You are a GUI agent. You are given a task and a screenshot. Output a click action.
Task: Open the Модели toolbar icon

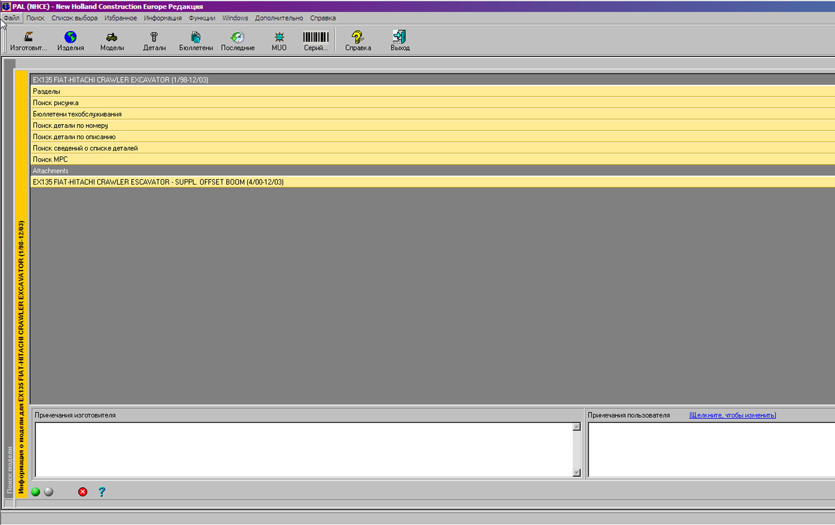point(112,41)
